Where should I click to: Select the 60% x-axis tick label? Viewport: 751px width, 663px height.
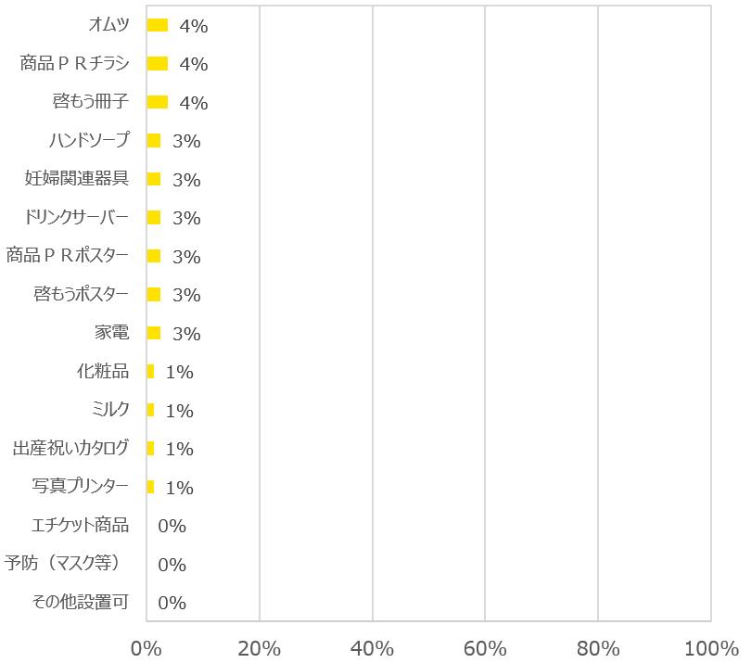coord(485,646)
